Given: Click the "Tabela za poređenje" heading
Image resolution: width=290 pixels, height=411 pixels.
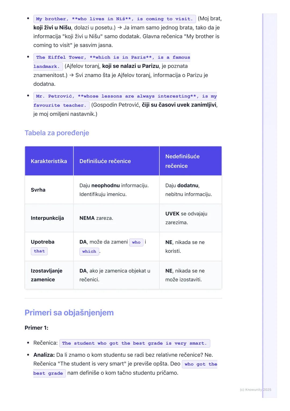Looking at the screenshot, I should pos(57,133).
